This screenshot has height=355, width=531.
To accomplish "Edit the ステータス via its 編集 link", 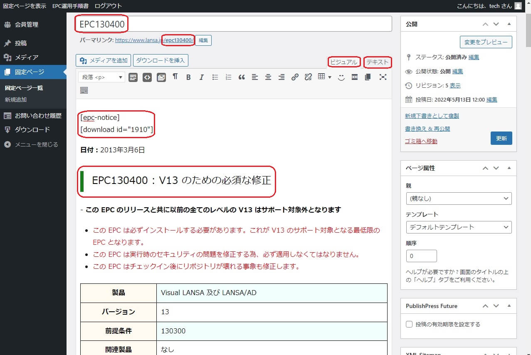I will pos(474,57).
